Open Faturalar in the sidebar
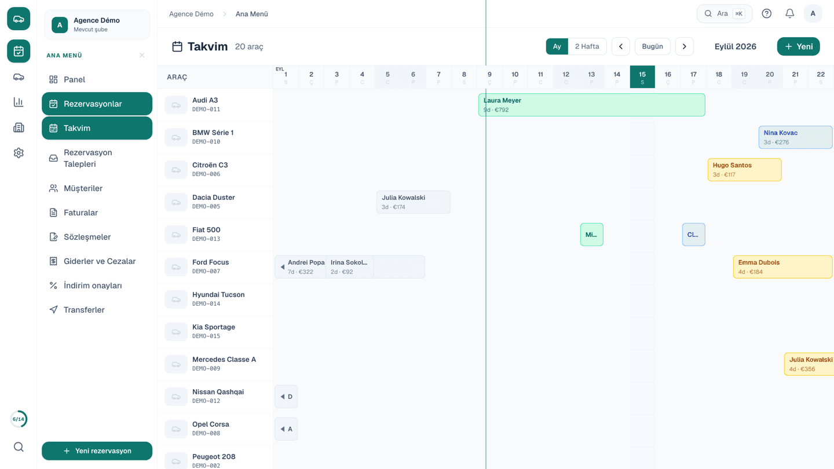 pos(97,212)
